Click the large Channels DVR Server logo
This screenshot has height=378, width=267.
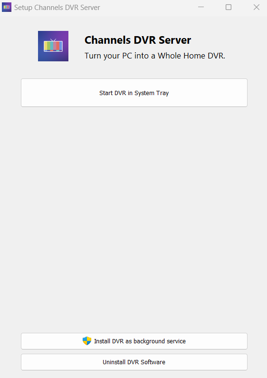[x=53, y=46]
